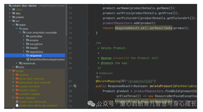Expand test-classes folder chevron
The width and height of the screenshot is (203, 112).
(x=13, y=98)
